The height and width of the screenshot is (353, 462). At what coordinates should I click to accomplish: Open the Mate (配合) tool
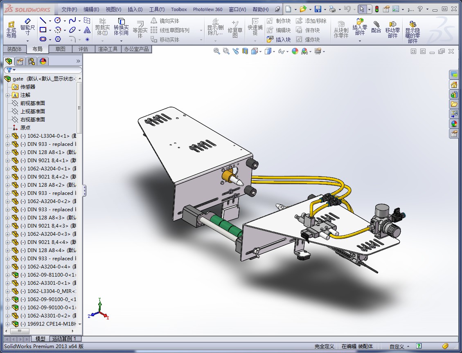[x=376, y=28]
